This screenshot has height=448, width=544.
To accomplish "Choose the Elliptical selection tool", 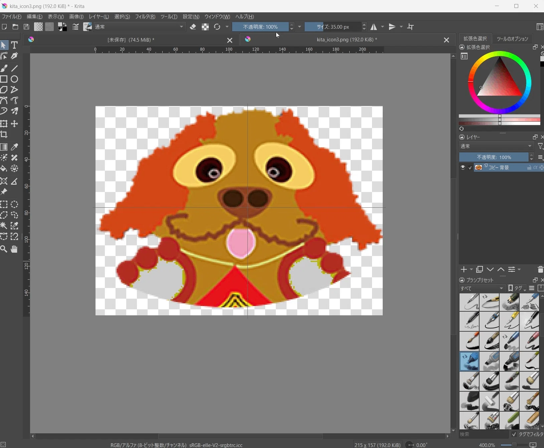I will tap(14, 204).
